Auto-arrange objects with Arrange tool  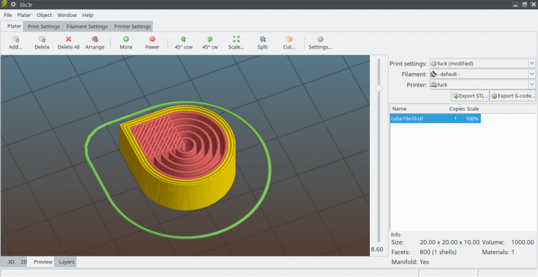(95, 43)
